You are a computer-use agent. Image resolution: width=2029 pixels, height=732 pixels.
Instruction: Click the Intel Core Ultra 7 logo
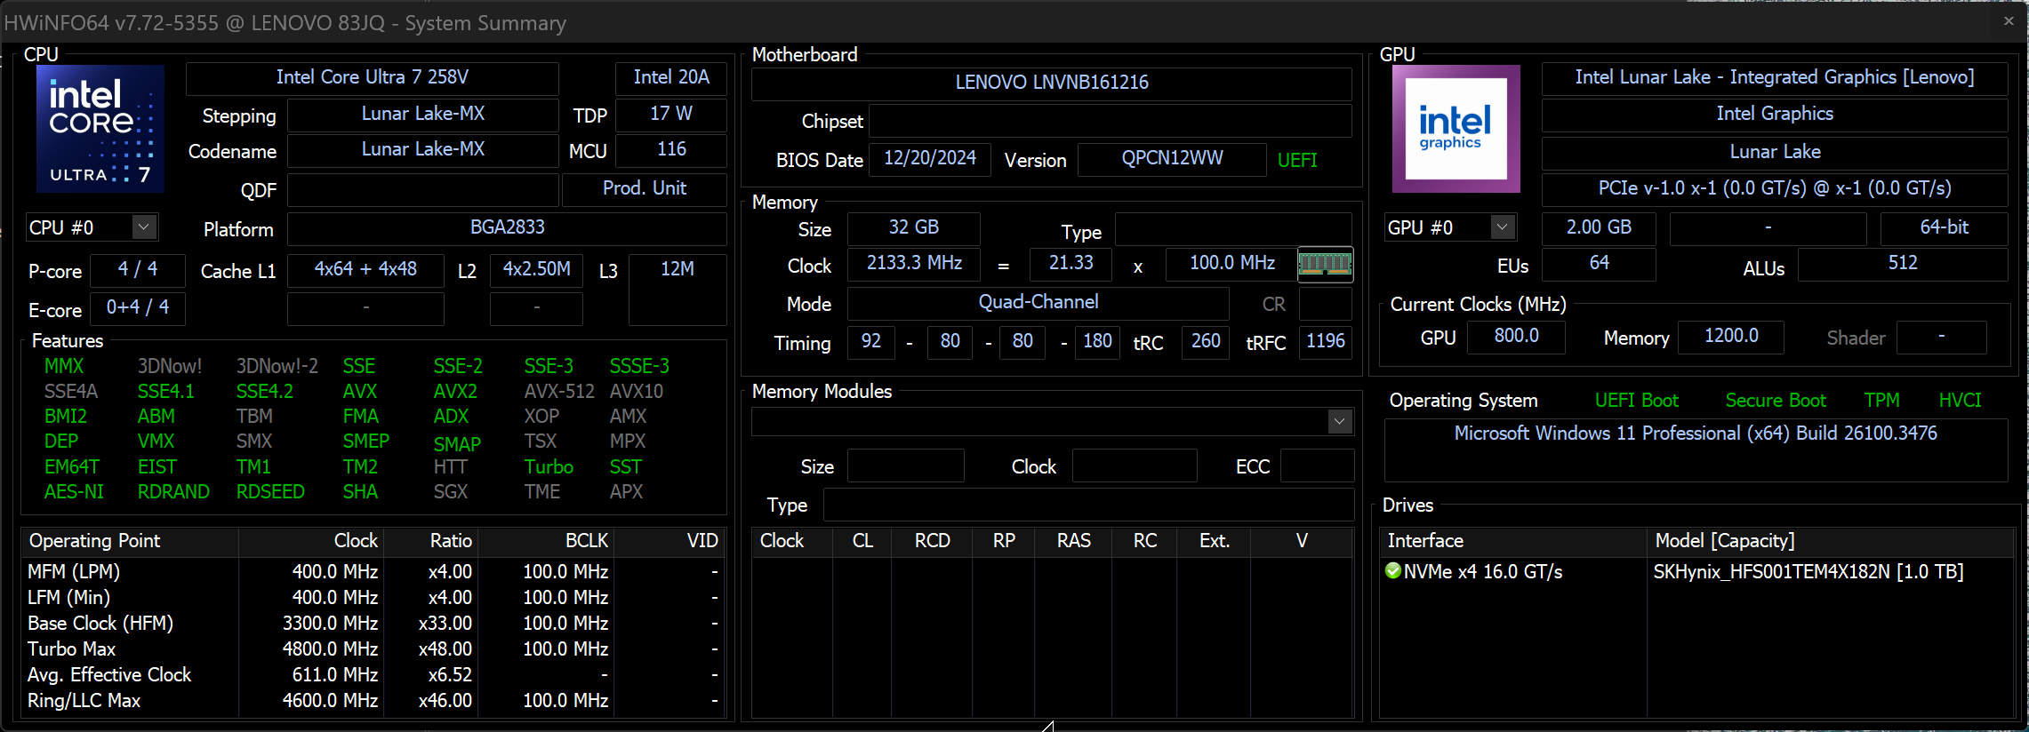tap(100, 128)
